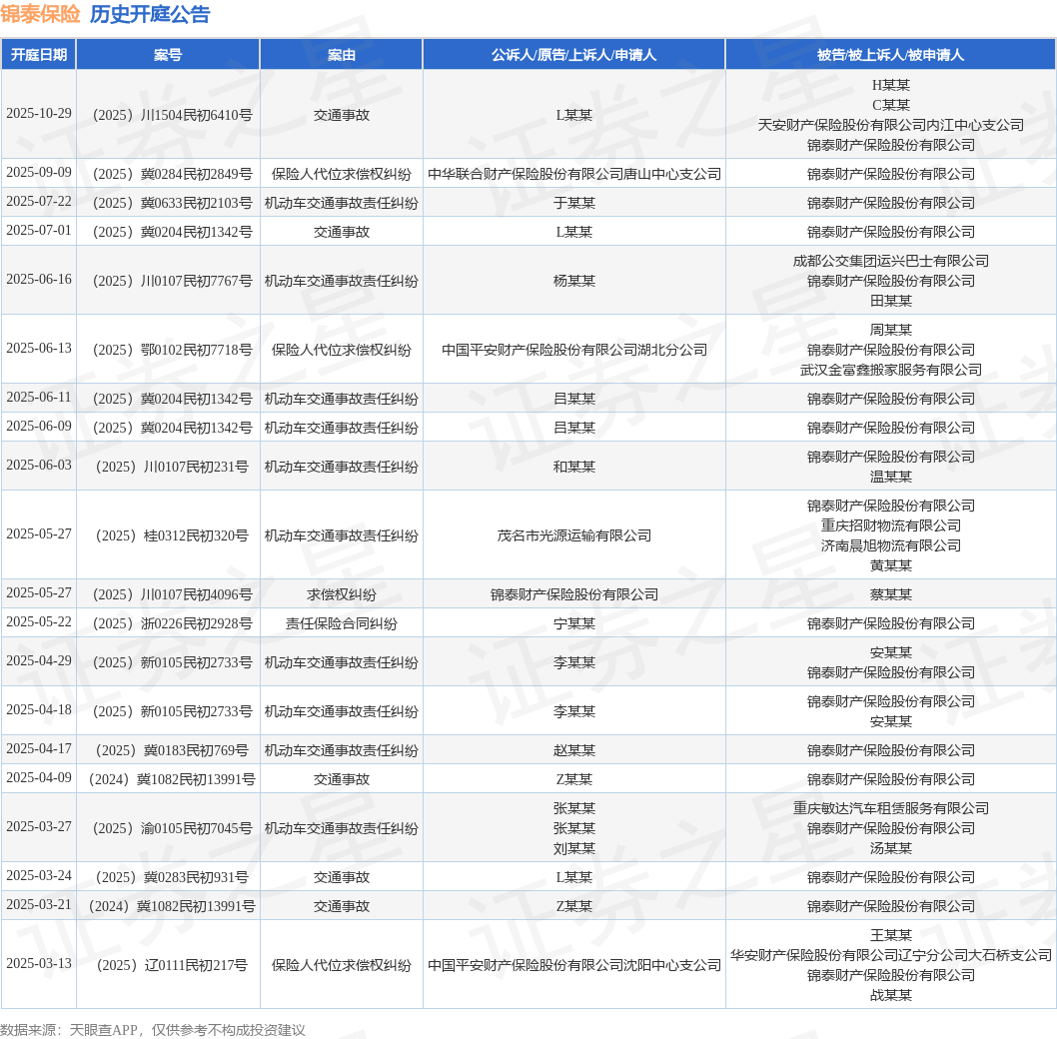Click the date cell 2025-03-21

[x=38, y=904]
